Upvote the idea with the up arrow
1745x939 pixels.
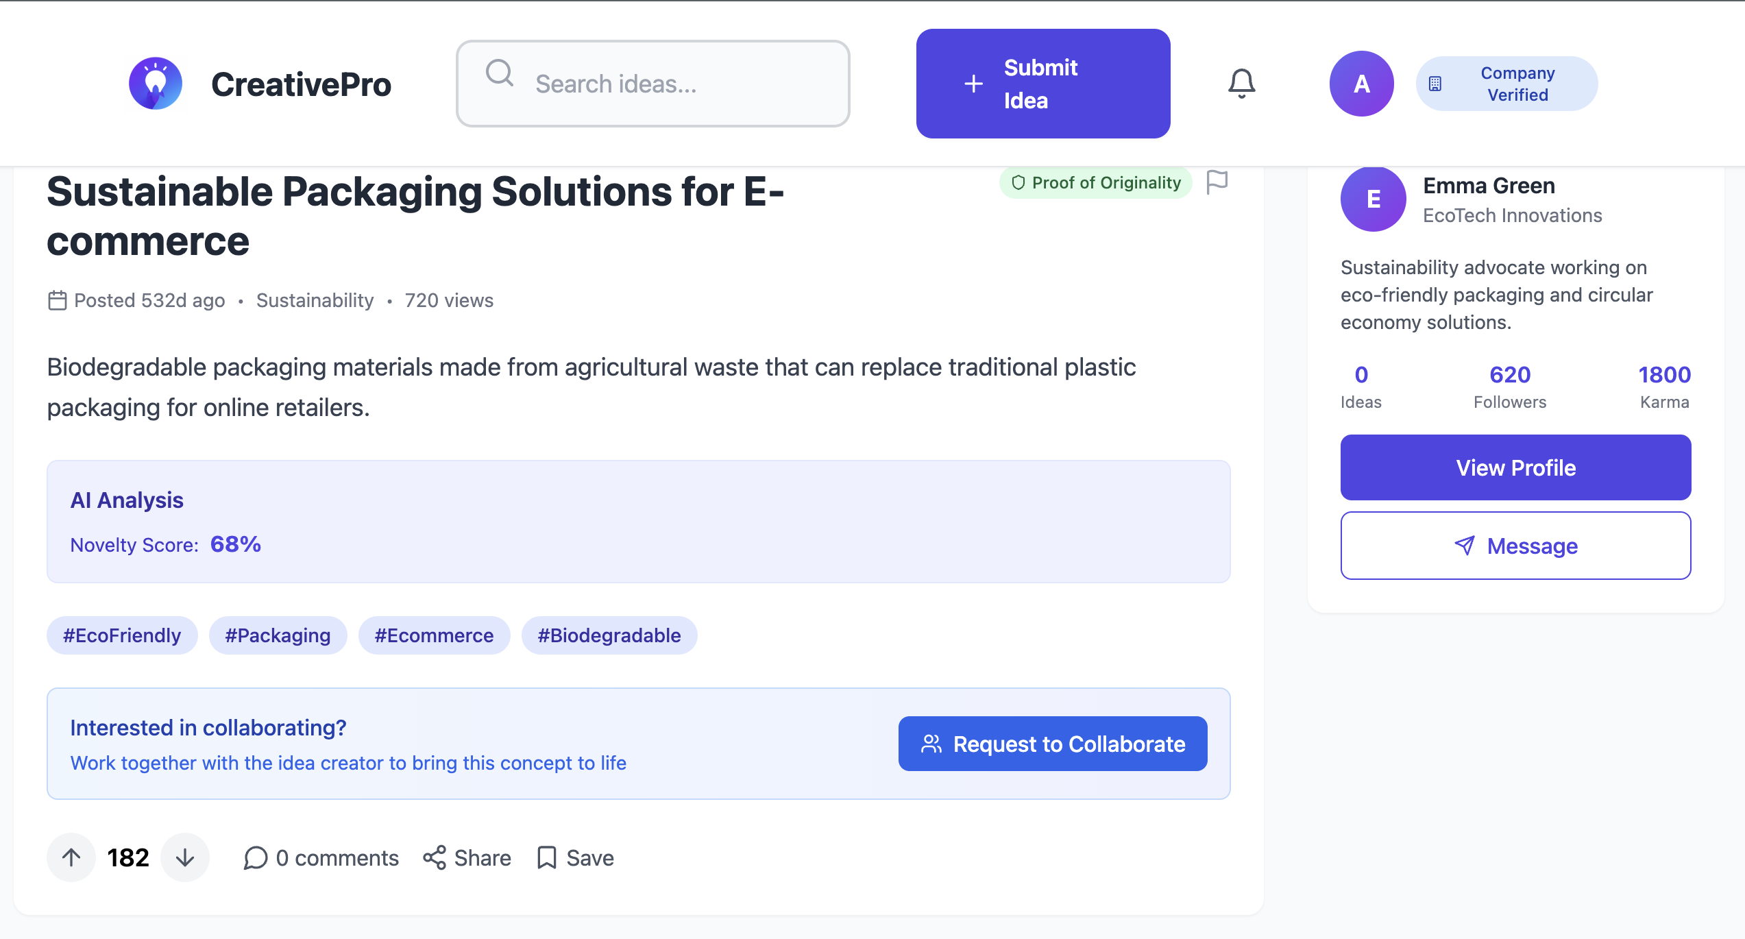[71, 857]
